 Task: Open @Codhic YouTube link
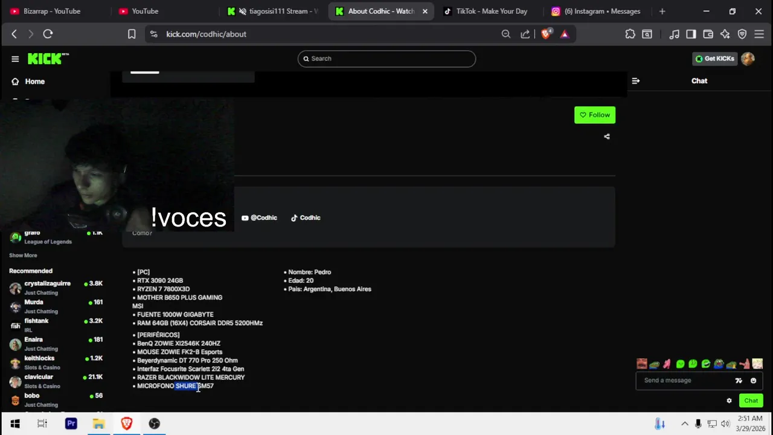(x=259, y=217)
